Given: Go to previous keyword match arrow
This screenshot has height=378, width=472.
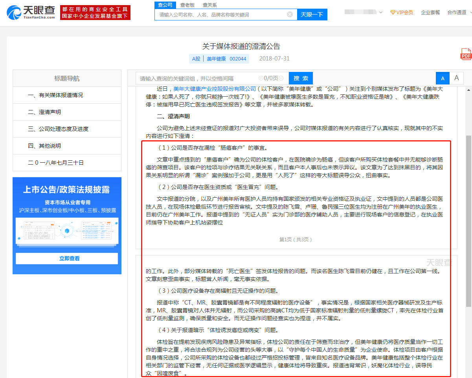Looking at the screenshot, I should (261, 78).
